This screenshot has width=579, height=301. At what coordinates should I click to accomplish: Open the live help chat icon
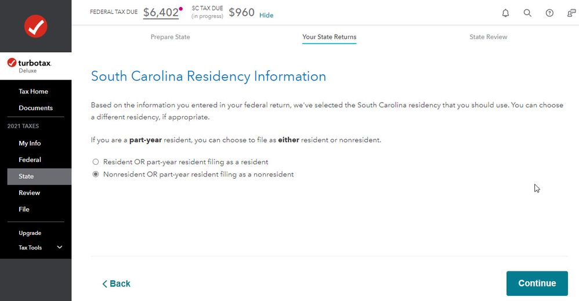pyautogui.click(x=571, y=13)
